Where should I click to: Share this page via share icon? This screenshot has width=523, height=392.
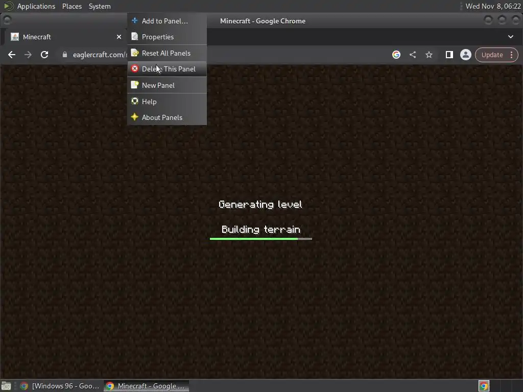pos(413,55)
